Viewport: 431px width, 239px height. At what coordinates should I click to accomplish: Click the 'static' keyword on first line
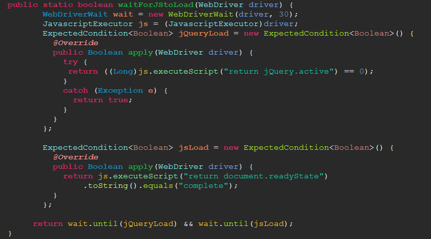click(x=58, y=5)
